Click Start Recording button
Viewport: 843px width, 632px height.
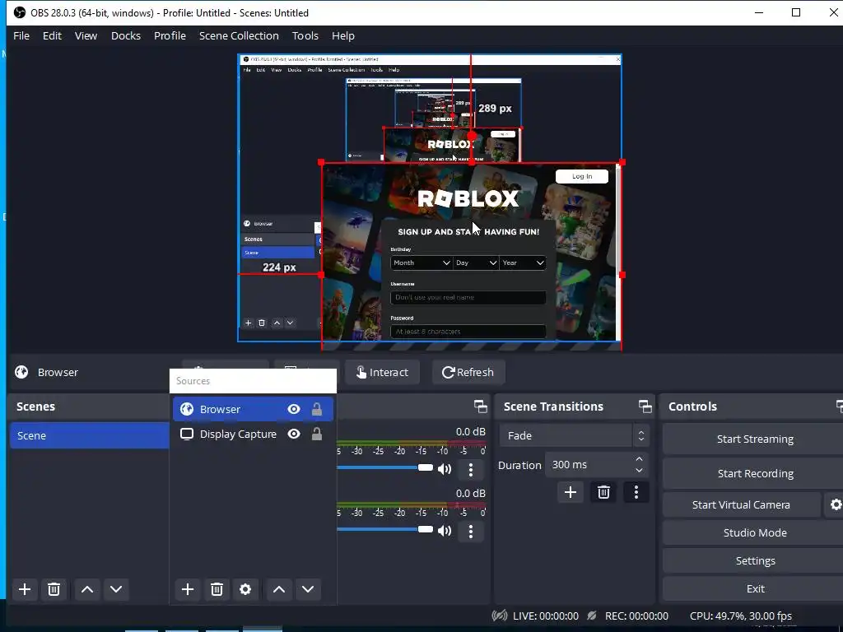point(755,473)
